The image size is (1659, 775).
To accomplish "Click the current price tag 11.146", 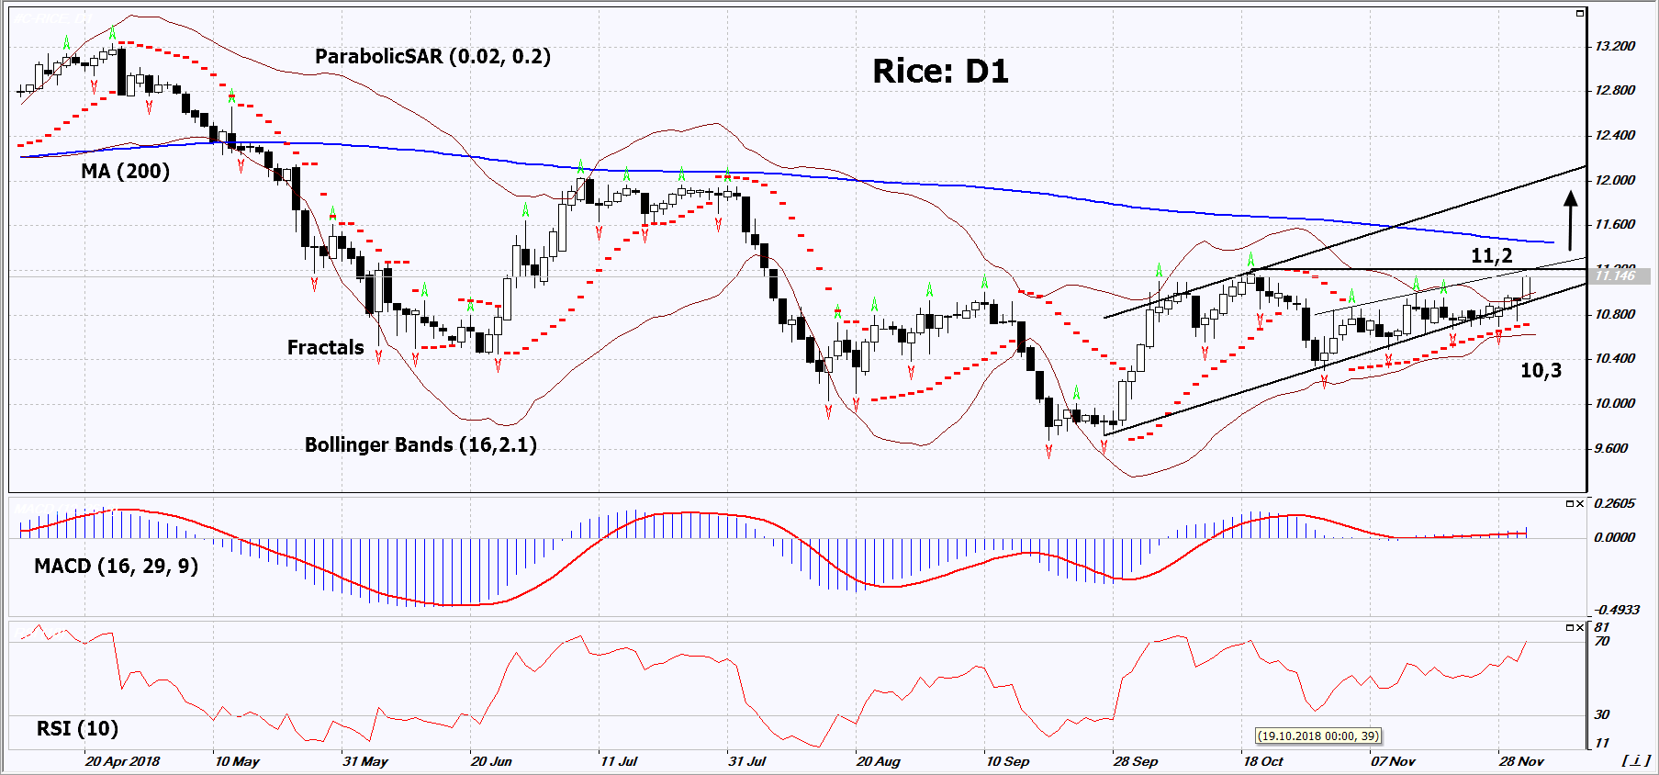I will [1620, 276].
